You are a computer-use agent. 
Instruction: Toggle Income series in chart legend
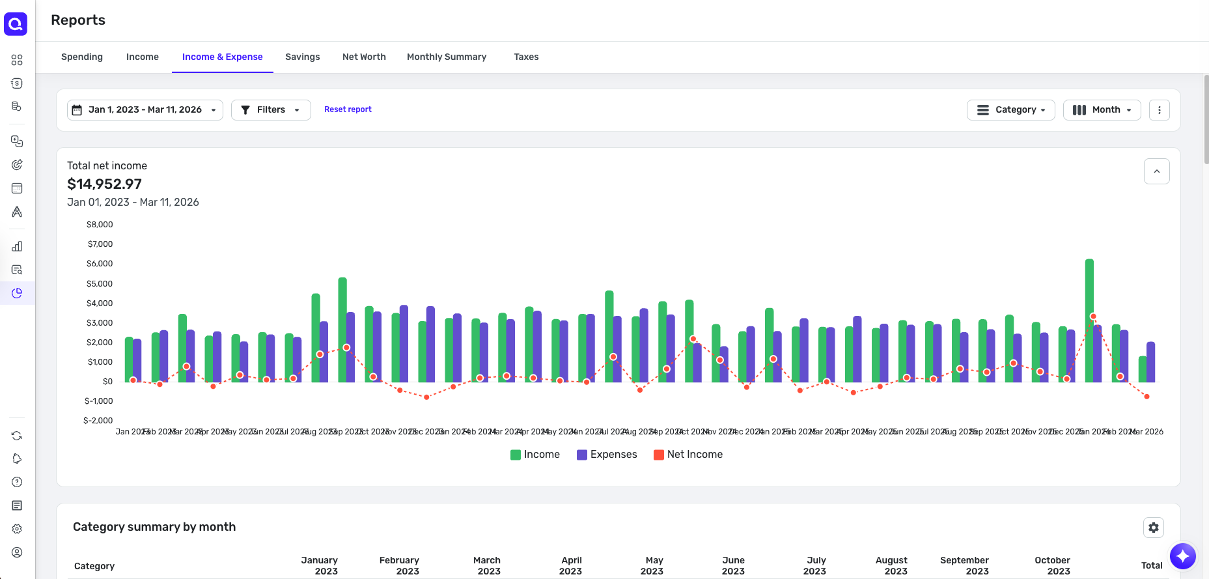tap(535, 455)
